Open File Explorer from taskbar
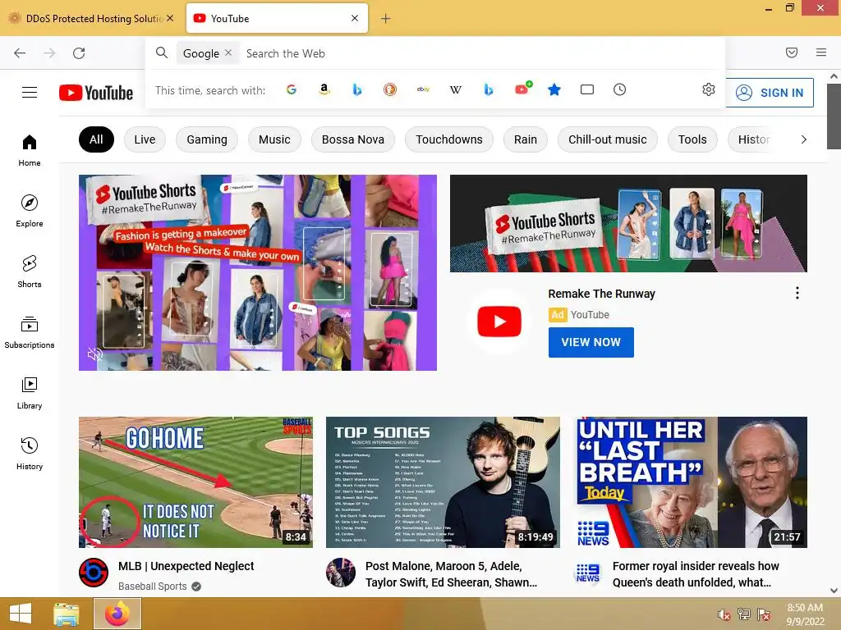This screenshot has height=630, width=841. [x=66, y=614]
